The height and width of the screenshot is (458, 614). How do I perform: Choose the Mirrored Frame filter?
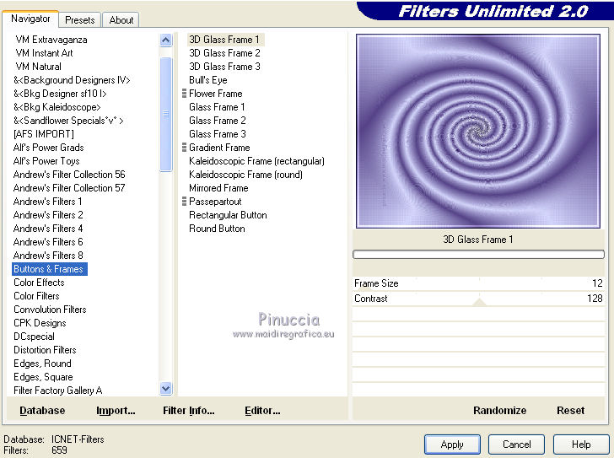[218, 188]
